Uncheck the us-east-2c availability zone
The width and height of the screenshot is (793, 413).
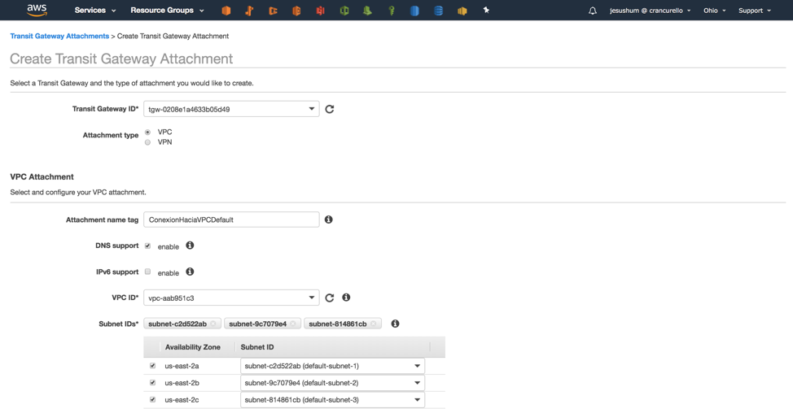[x=153, y=399]
